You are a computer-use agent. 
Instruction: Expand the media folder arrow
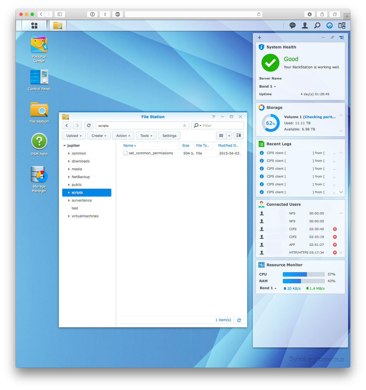69,169
